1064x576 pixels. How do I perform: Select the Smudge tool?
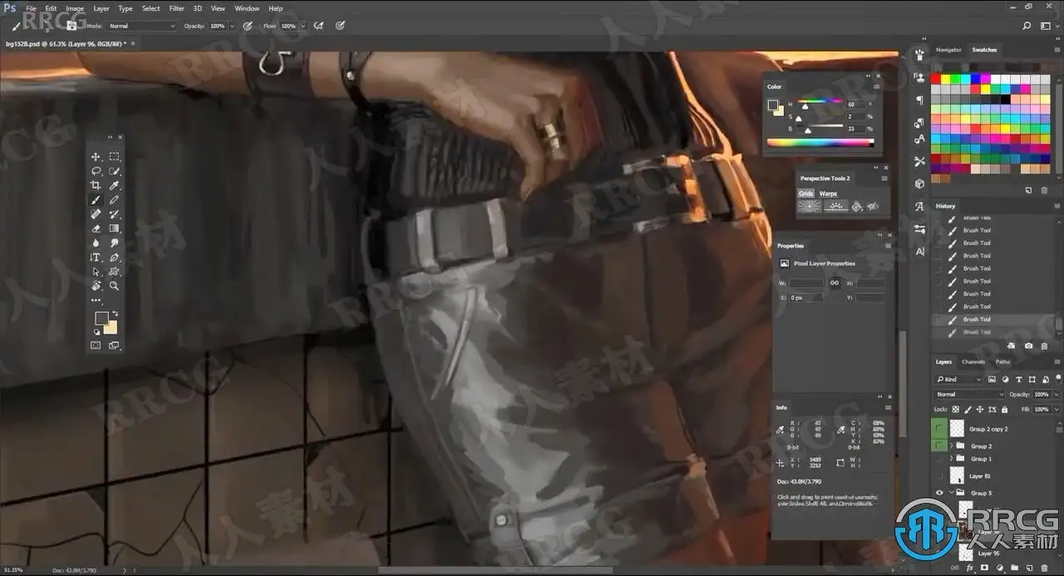point(114,243)
